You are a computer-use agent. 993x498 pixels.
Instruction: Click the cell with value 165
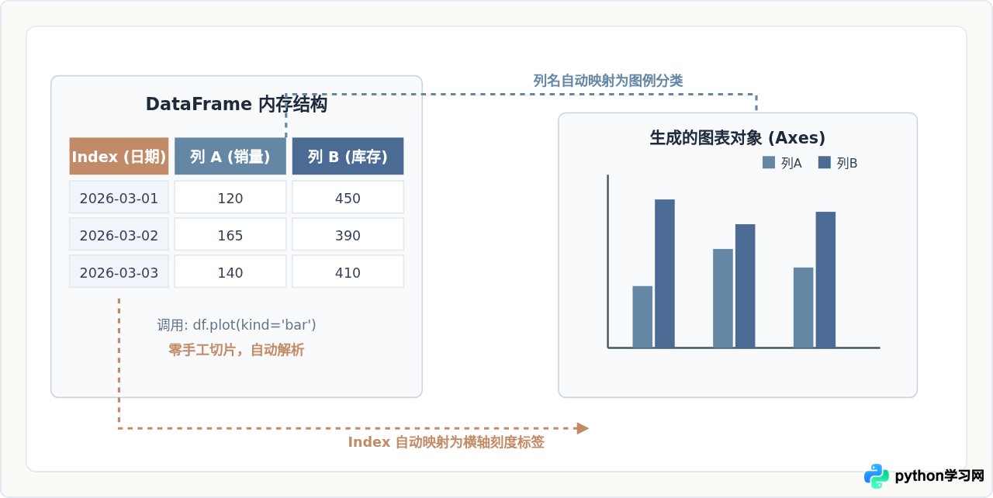[230, 234]
